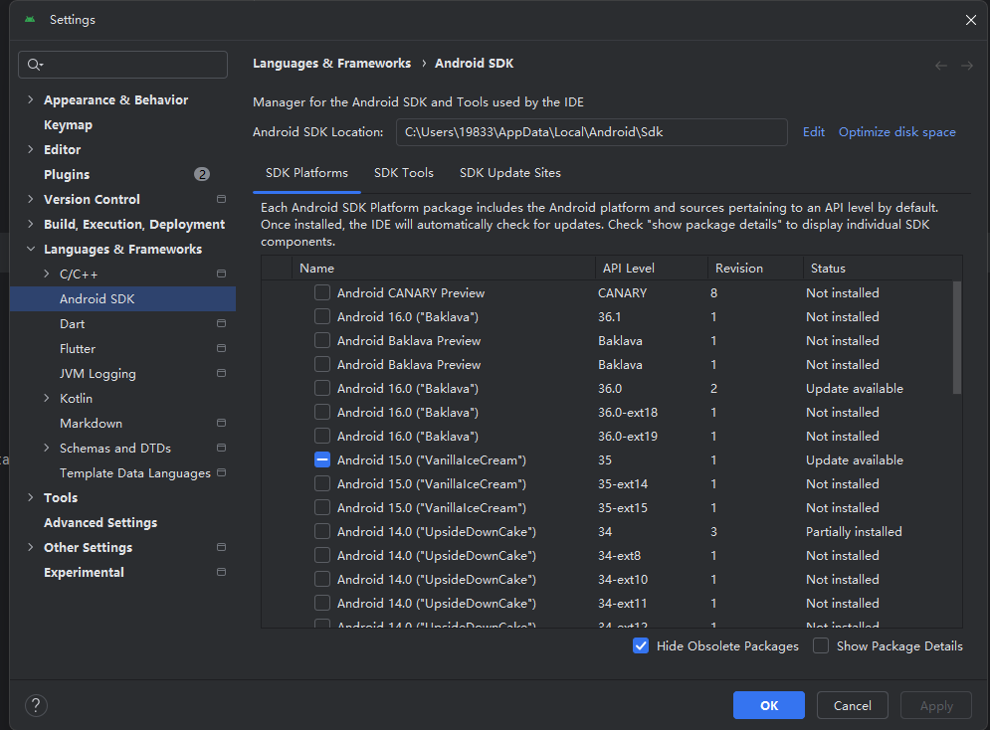Image resolution: width=990 pixels, height=730 pixels.
Task: Click the Cancel button
Action: [x=852, y=705]
